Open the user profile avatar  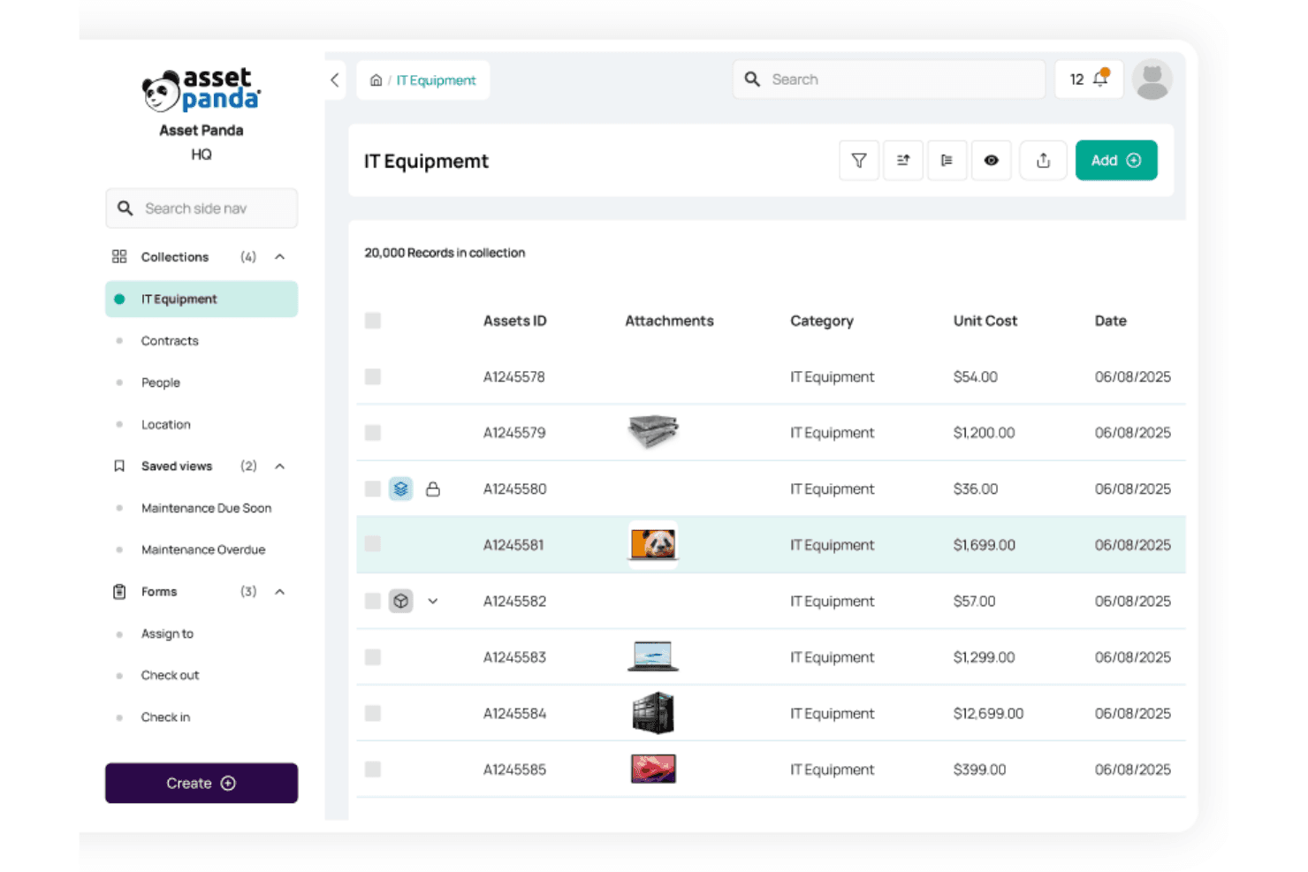1152,80
